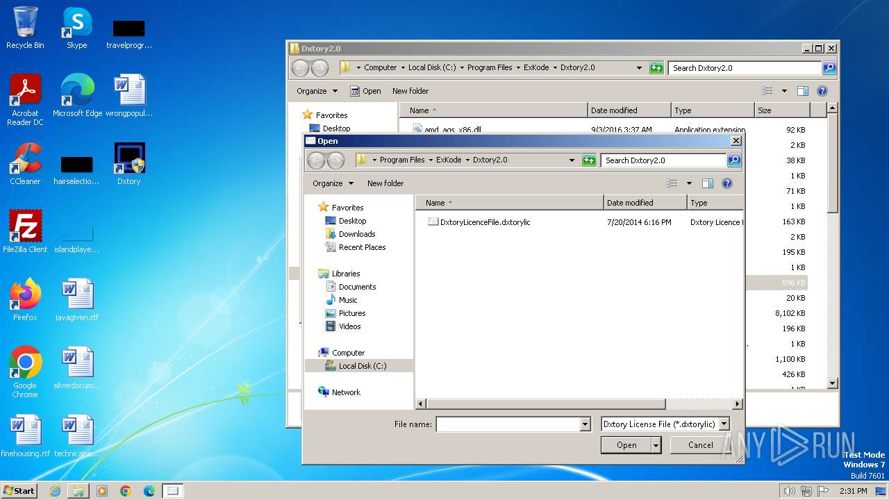Select the Acrobat Reader DC desktop icon
The image size is (889, 500).
(x=26, y=101)
